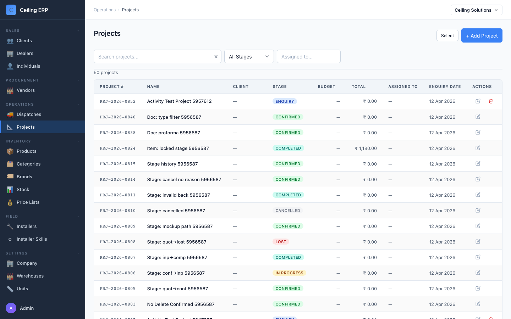The image size is (511, 319).
Task: Click the Select button
Action: click(447, 35)
